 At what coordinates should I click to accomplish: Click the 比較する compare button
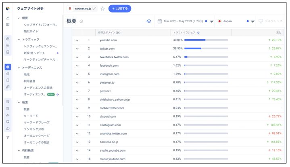(120, 8)
